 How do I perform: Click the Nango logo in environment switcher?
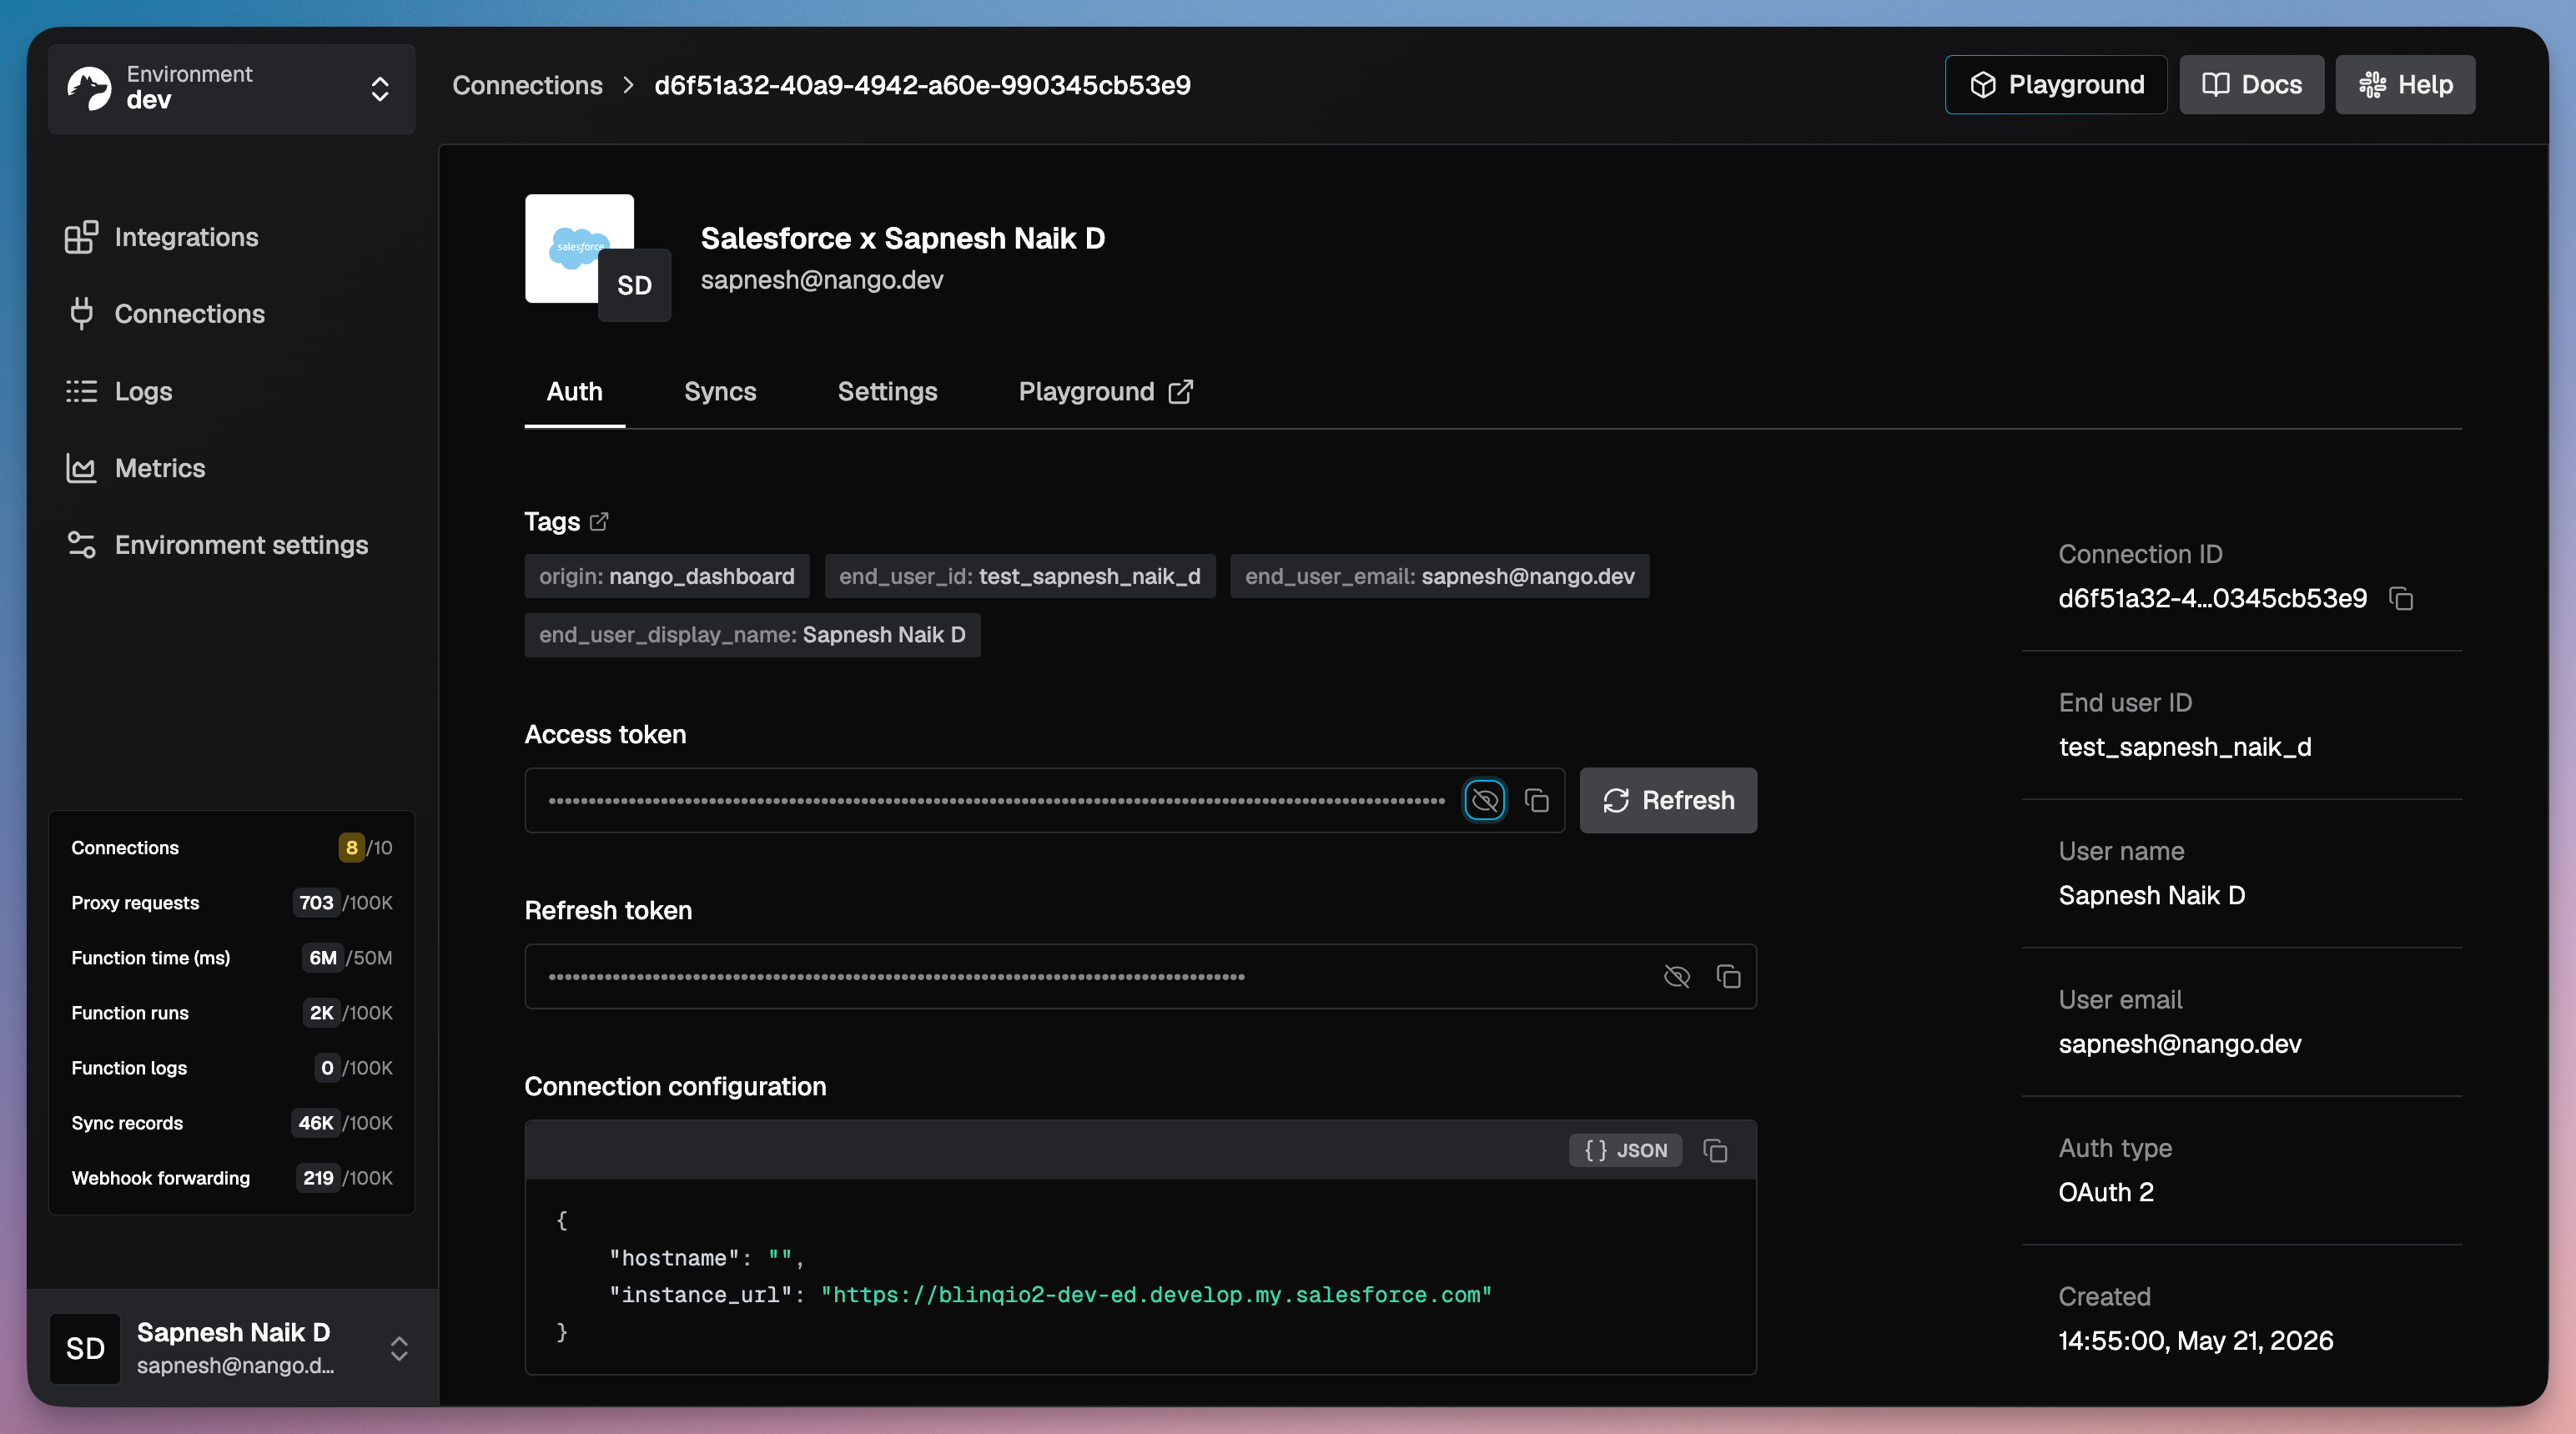[x=89, y=88]
